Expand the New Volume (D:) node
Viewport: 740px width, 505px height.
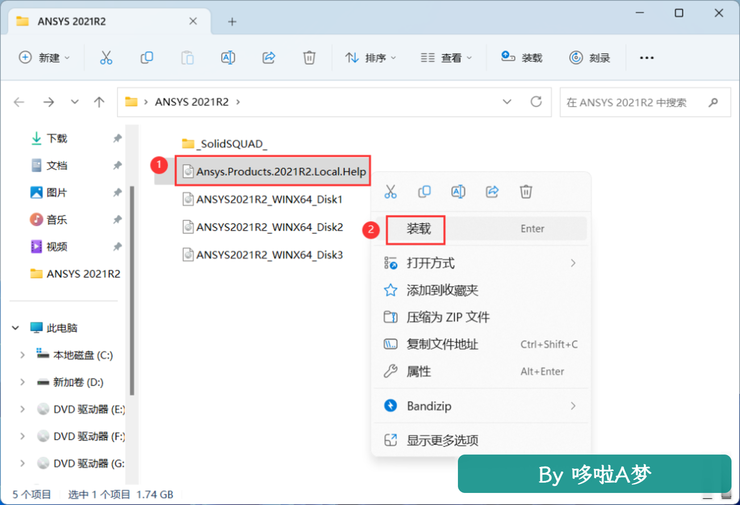pyautogui.click(x=22, y=382)
